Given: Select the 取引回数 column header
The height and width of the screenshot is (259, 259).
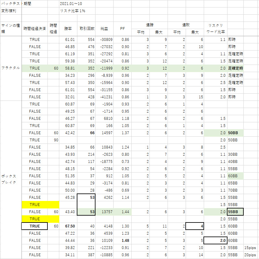Looking at the screenshot, I should pos(86,29).
